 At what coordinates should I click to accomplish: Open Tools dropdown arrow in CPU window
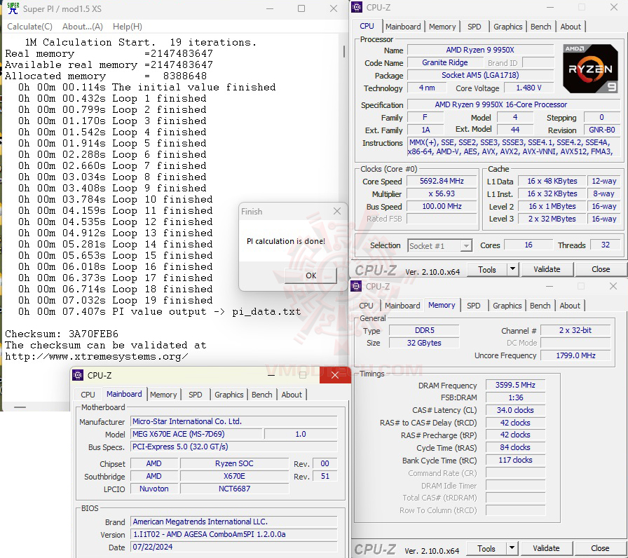coord(512,269)
